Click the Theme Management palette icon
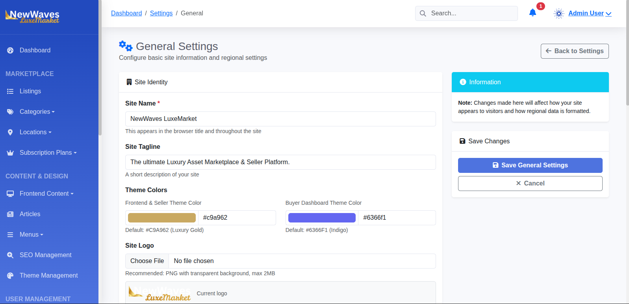 click(x=10, y=276)
